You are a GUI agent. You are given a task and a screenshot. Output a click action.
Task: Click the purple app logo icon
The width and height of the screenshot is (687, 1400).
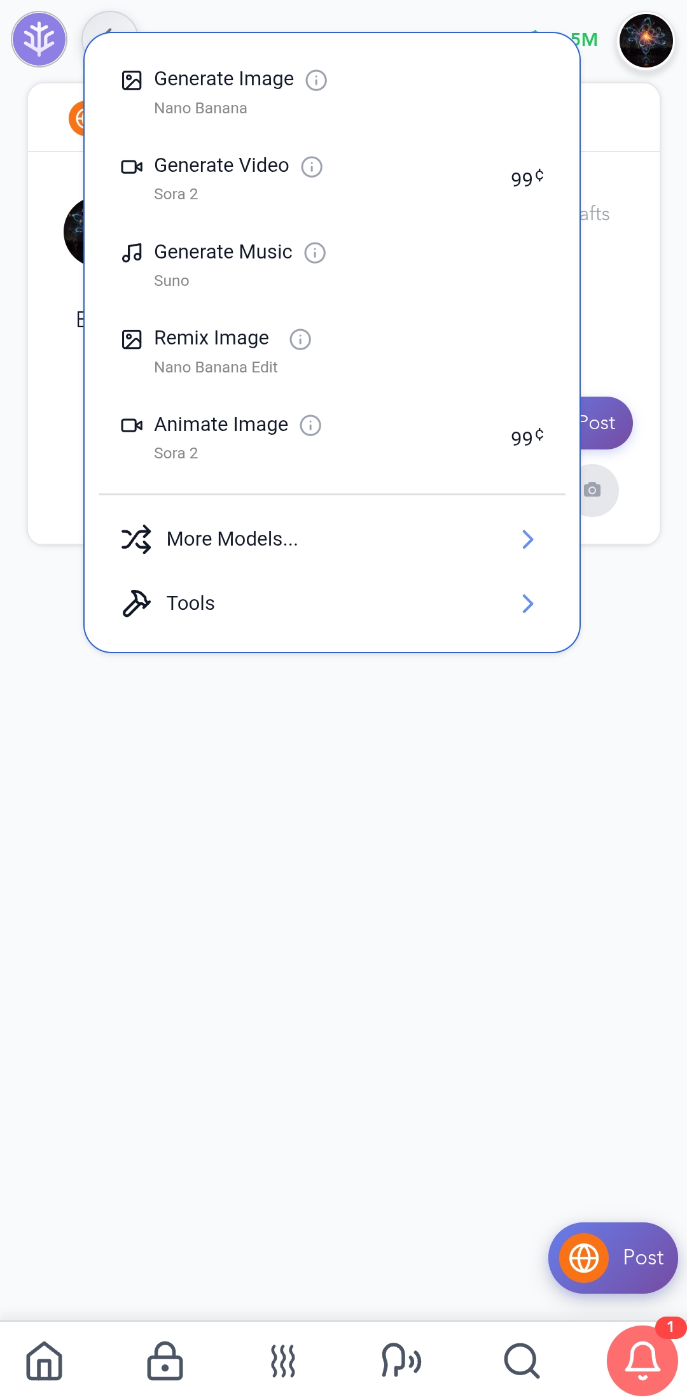[x=39, y=39]
